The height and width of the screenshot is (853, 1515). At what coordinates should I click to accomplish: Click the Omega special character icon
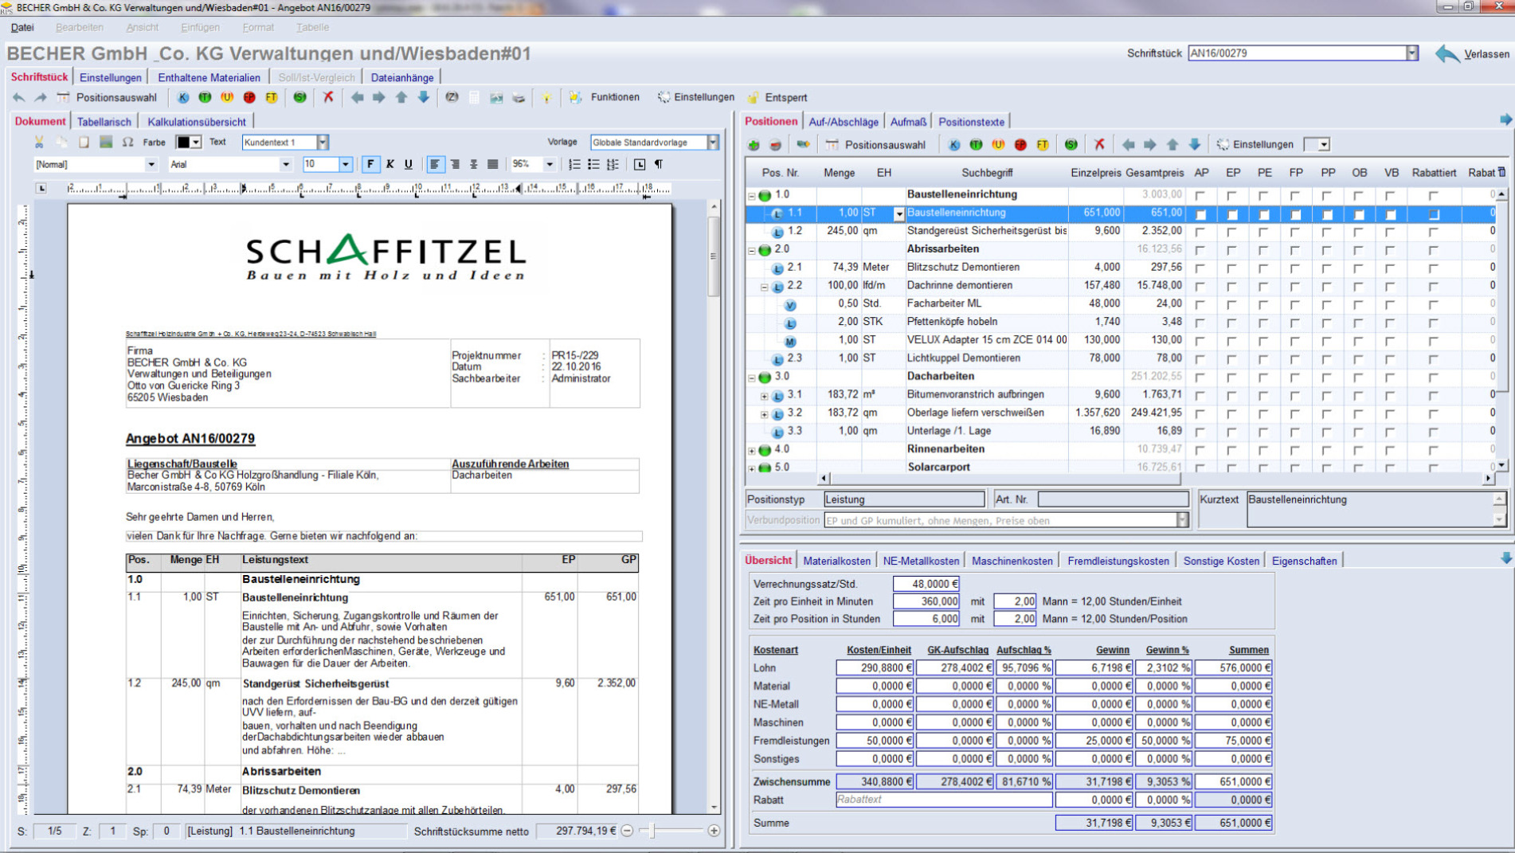click(x=127, y=142)
